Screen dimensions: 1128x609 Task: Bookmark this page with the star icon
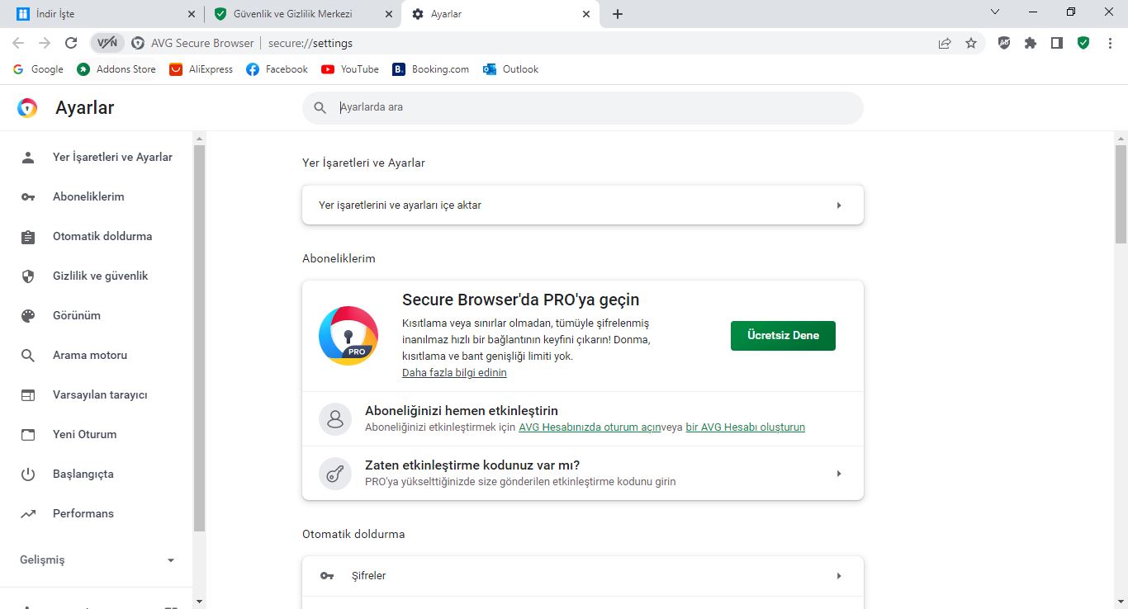971,43
